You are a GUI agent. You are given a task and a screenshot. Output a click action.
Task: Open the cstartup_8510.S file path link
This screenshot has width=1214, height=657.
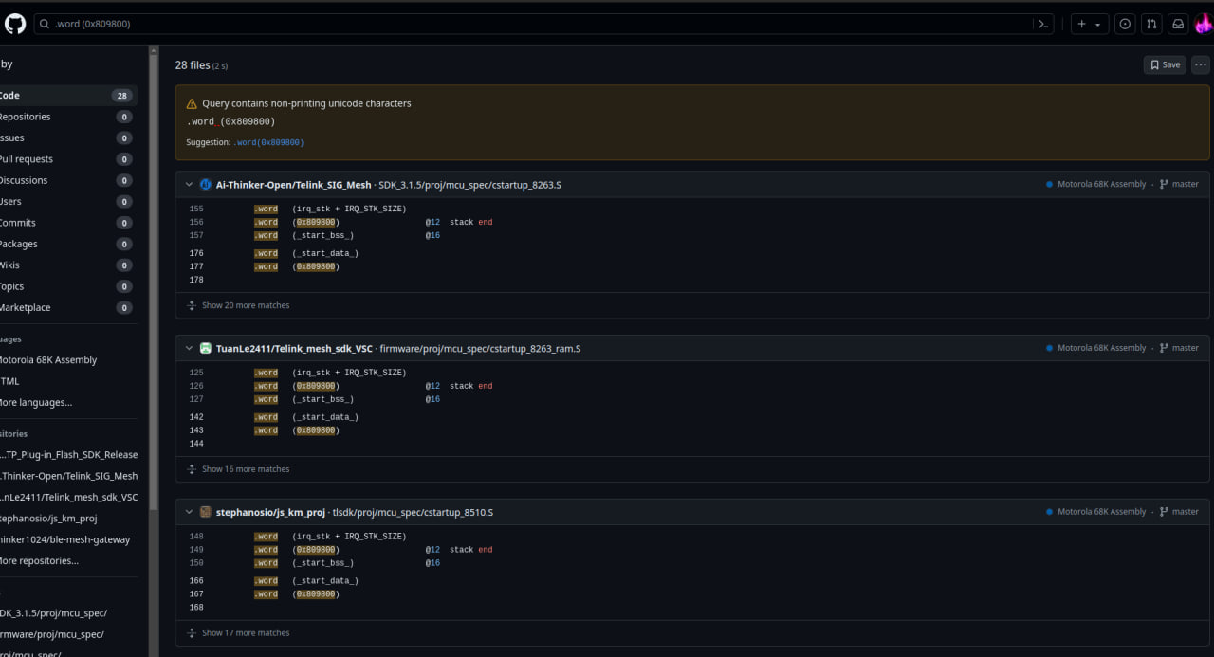[412, 512]
